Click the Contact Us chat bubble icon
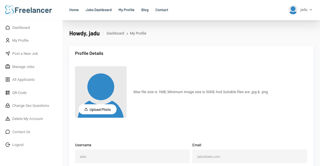320x166 pixels. click(7, 132)
